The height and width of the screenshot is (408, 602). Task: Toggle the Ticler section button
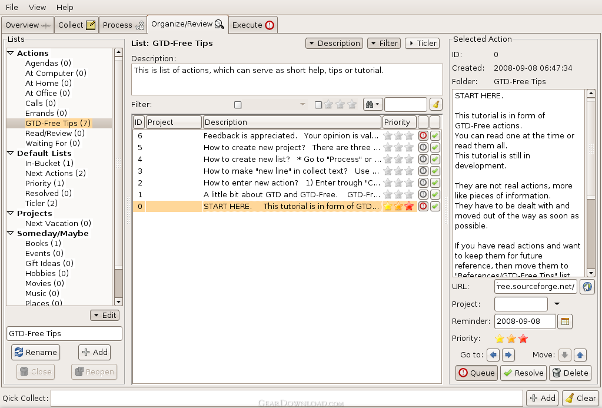423,44
